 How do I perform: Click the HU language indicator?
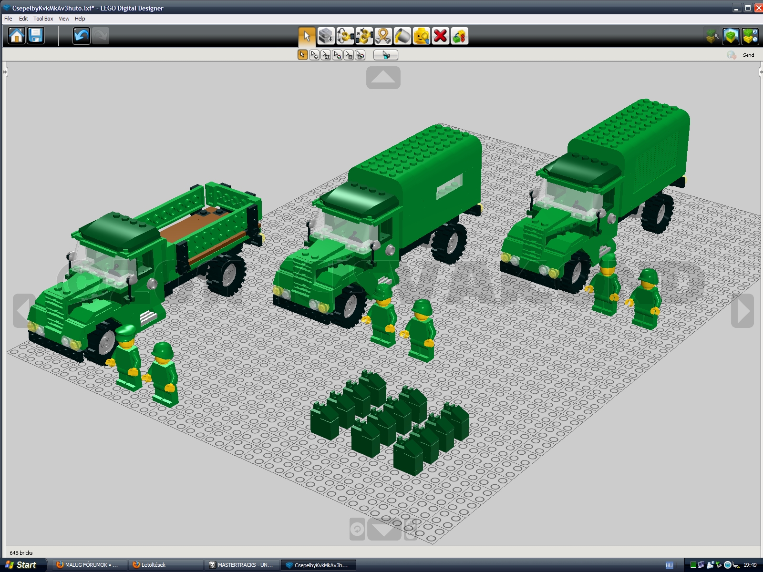[x=669, y=565]
